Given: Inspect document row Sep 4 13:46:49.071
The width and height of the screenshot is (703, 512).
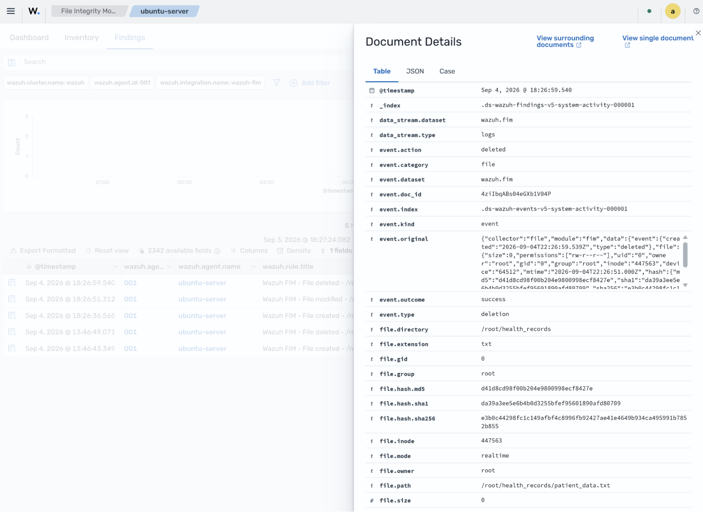Looking at the screenshot, I should [12, 332].
